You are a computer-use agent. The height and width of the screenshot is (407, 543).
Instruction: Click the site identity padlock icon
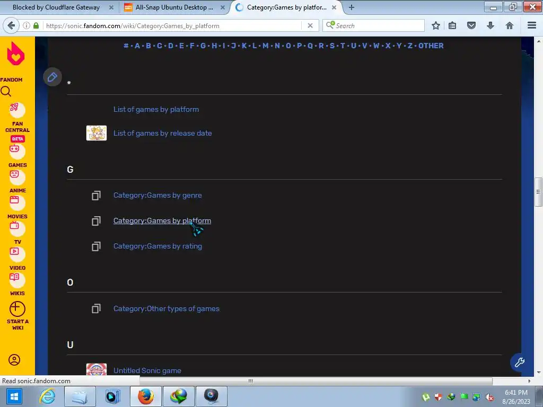(x=36, y=25)
